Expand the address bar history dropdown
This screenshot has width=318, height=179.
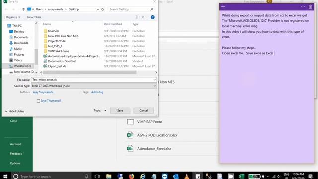[98, 9]
